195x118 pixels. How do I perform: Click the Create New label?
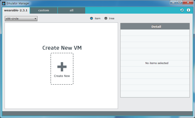click(62, 76)
